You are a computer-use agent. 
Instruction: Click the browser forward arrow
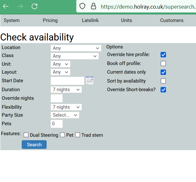coord(20,6)
